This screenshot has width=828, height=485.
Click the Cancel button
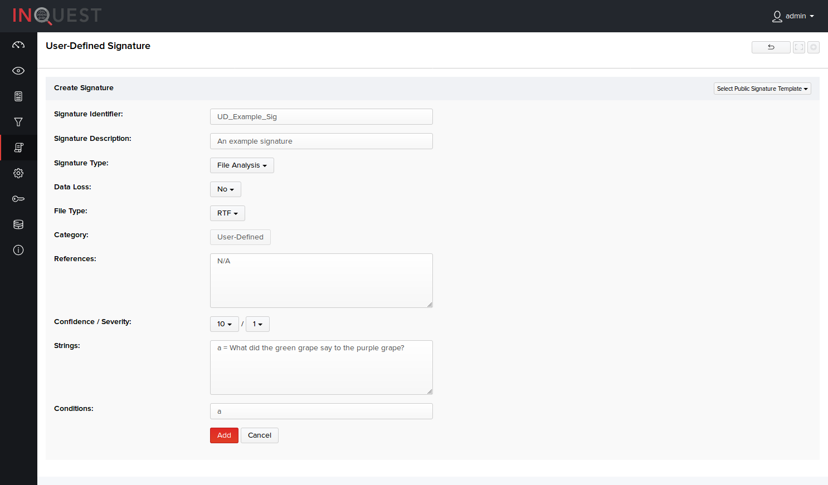pos(259,435)
